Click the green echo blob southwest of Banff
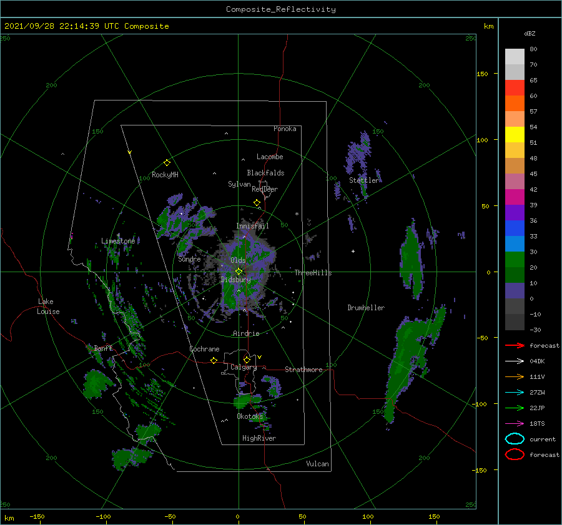 click(98, 384)
